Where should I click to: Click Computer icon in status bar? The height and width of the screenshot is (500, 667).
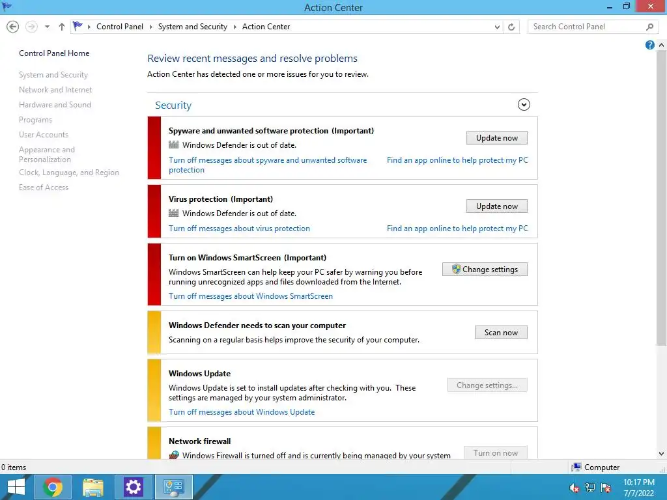pyautogui.click(x=576, y=467)
